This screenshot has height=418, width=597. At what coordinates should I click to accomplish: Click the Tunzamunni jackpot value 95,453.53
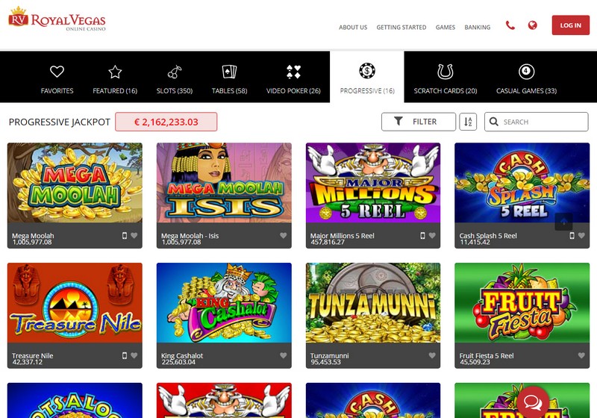(x=326, y=362)
